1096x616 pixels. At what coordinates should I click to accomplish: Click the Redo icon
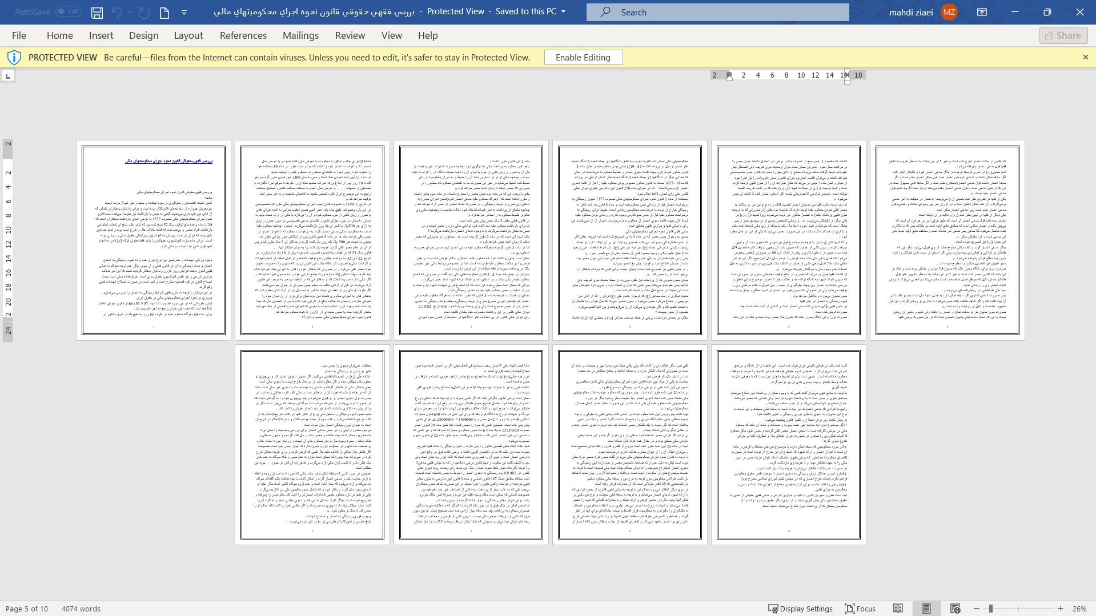pos(144,12)
